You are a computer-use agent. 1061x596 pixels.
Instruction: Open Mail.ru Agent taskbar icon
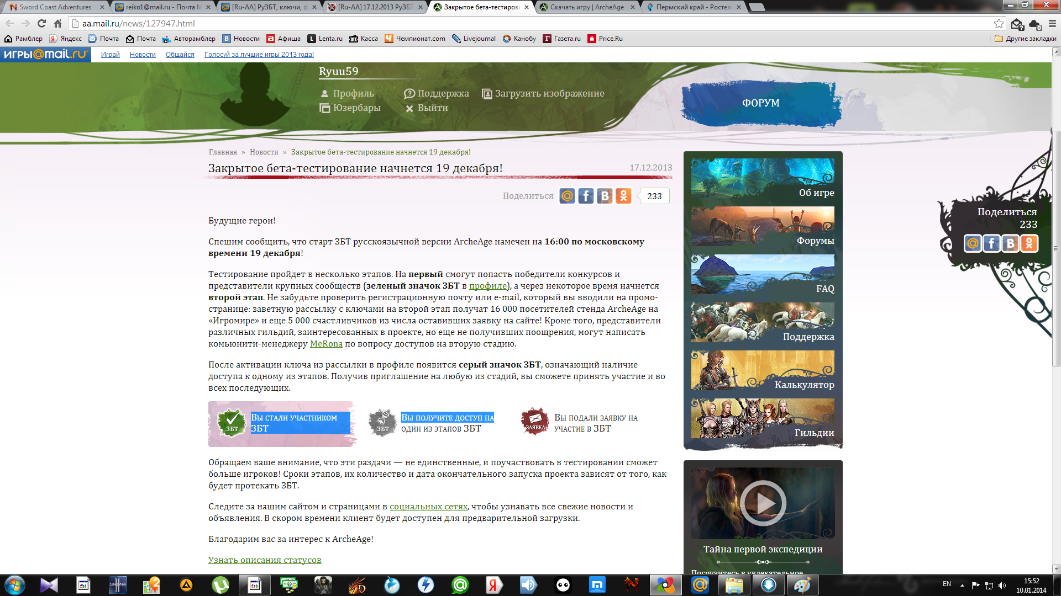coord(460,585)
